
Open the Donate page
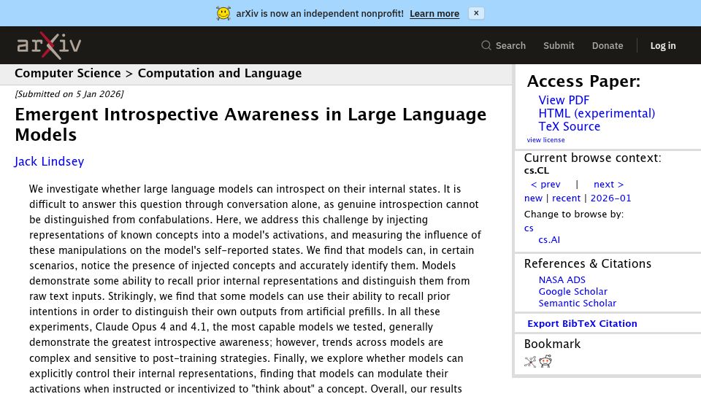[607, 45]
